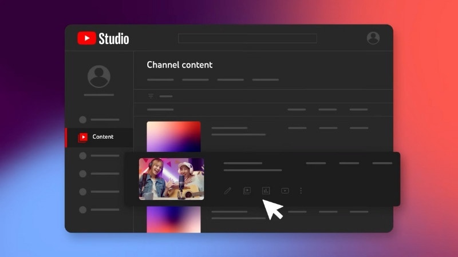
Task: Click the YouTube Studio logo
Action: [103, 38]
